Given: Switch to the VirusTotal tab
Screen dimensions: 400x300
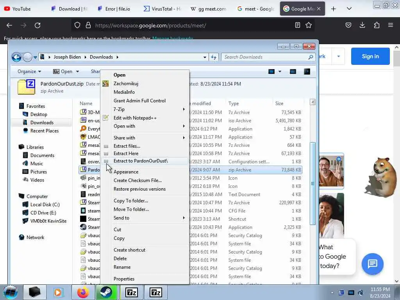Looking at the screenshot, I should coord(162,9).
